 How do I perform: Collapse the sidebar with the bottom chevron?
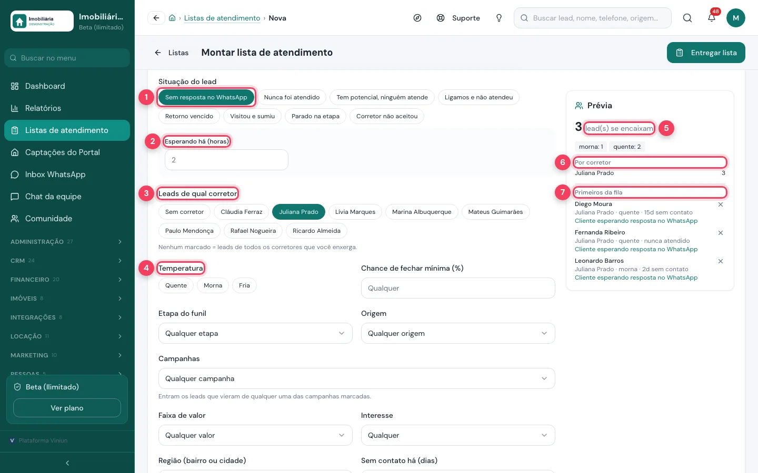pos(67,463)
